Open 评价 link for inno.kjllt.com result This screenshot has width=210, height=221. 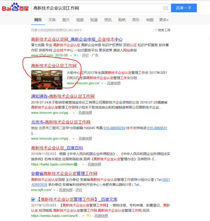(x=79, y=190)
